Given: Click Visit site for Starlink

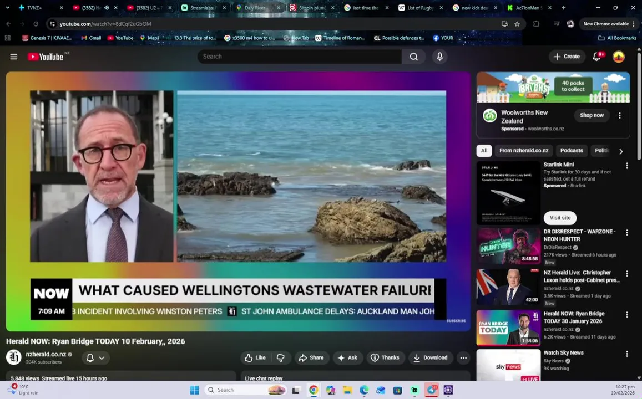Looking at the screenshot, I should tap(560, 218).
